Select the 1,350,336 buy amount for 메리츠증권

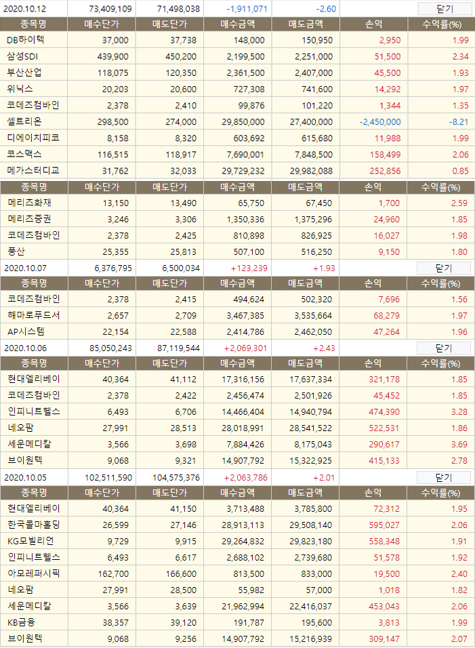pos(245,220)
